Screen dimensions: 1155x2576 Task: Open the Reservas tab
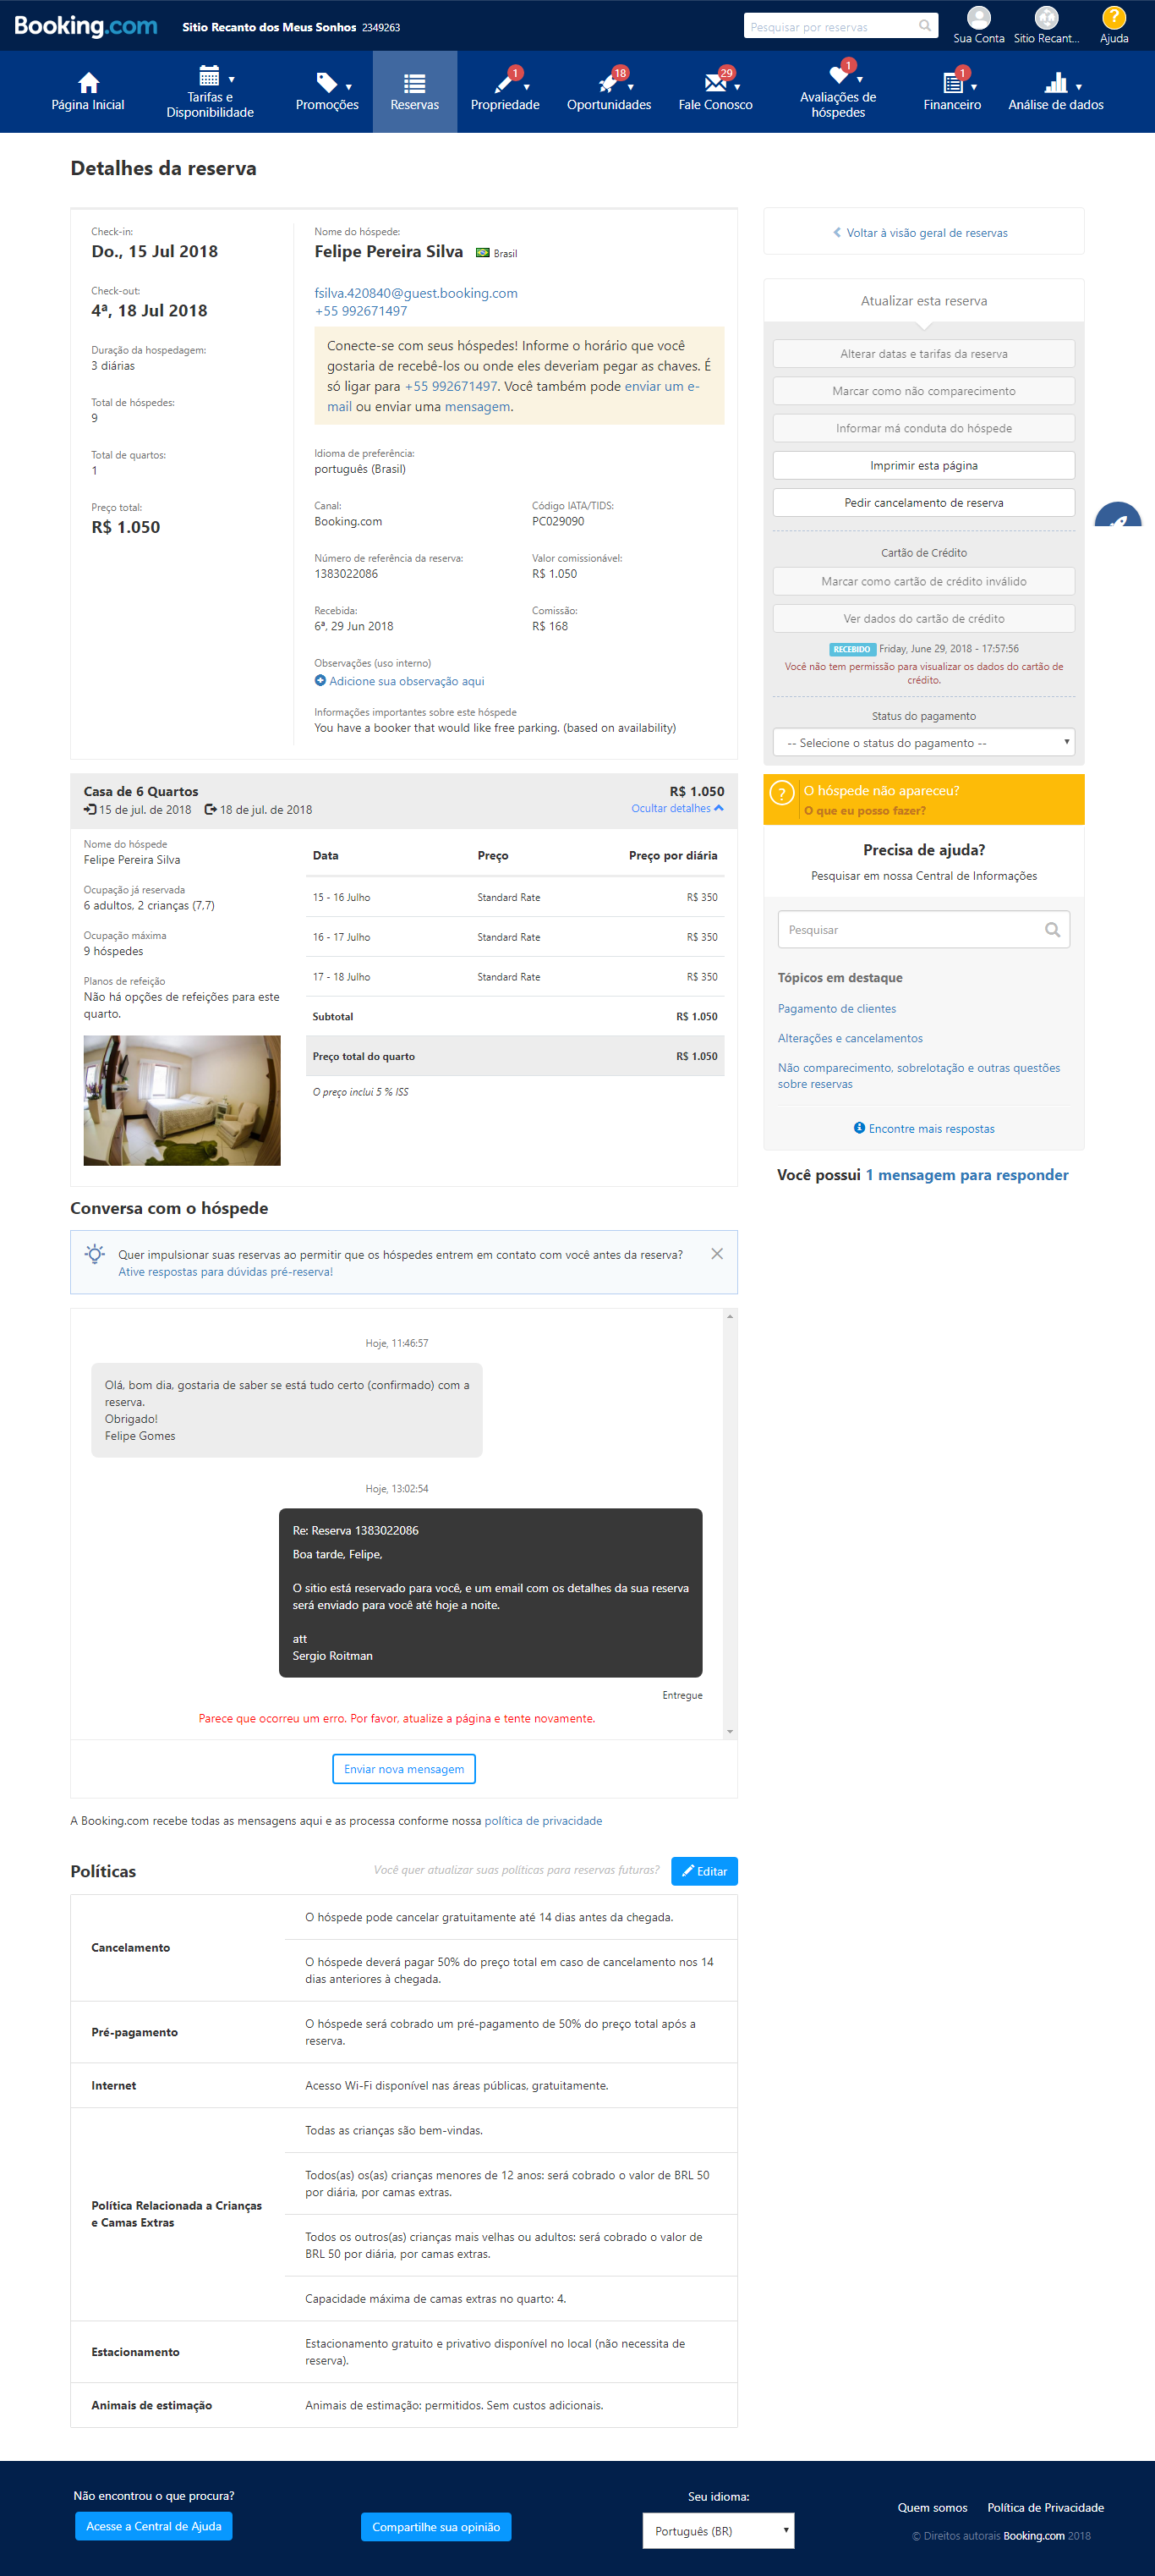(414, 92)
